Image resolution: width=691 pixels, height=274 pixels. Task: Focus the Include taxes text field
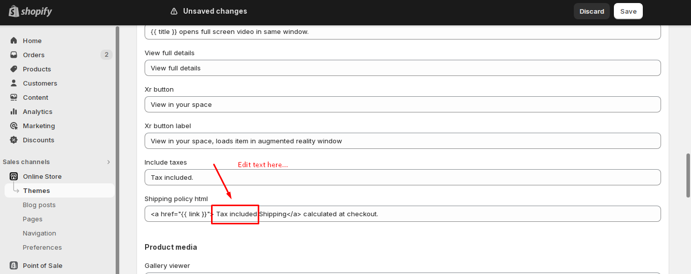(x=402, y=177)
